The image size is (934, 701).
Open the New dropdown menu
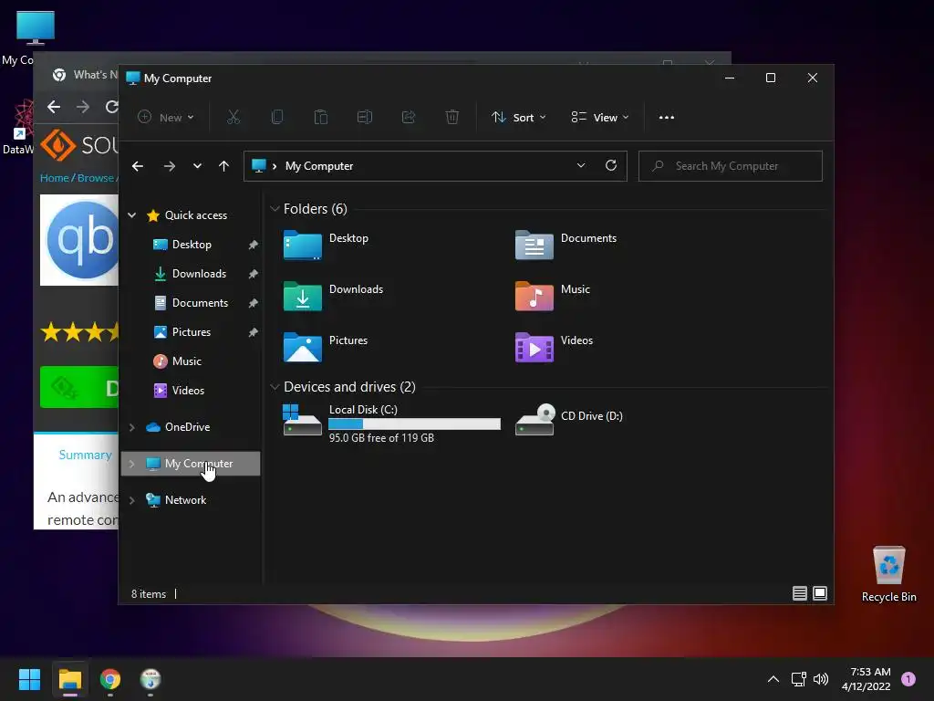[166, 118]
